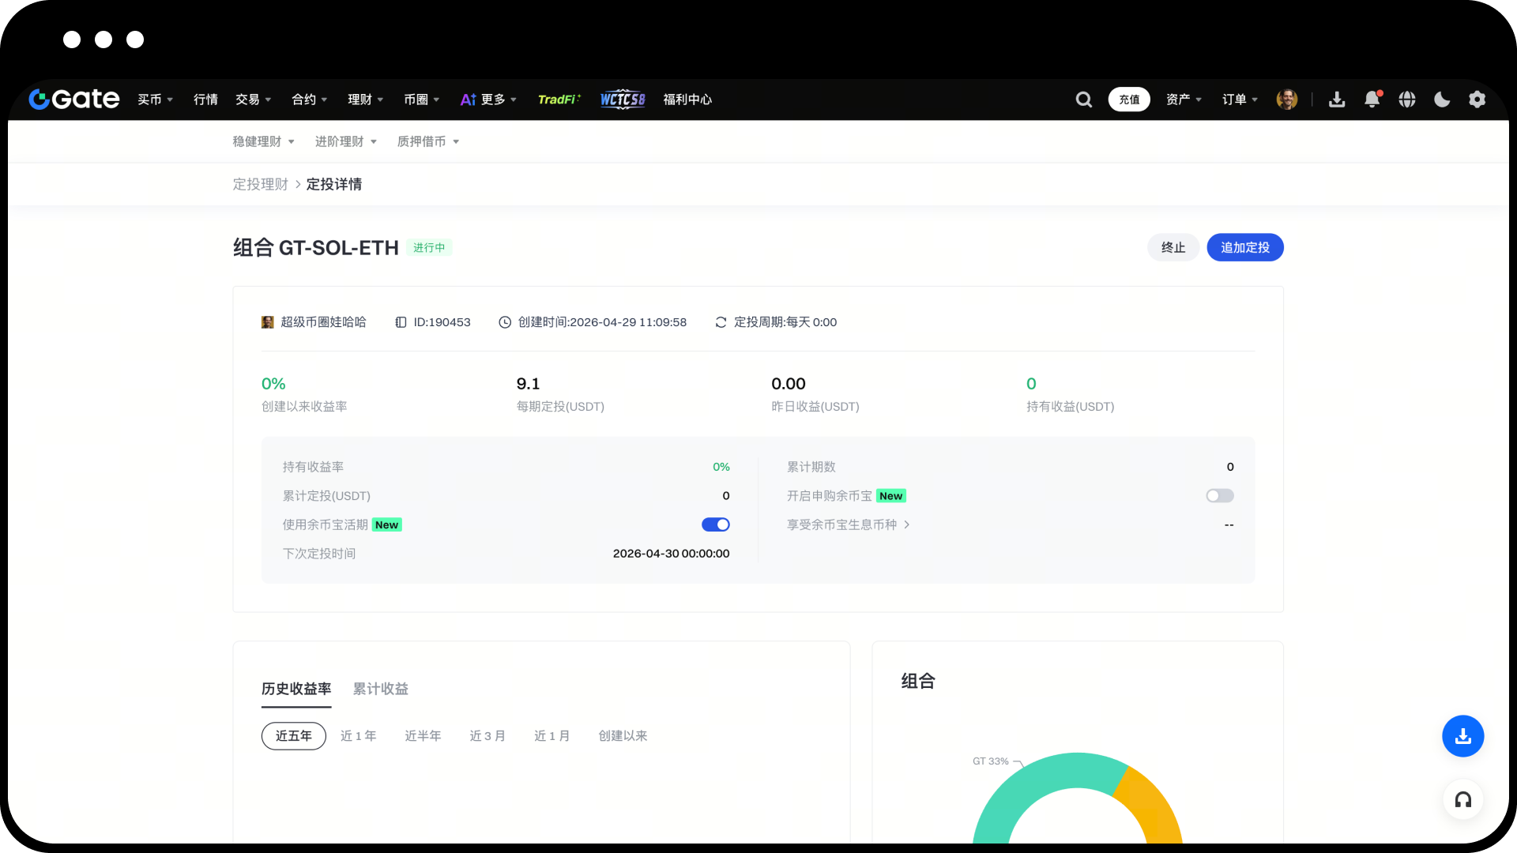Click the GT 33% chart label

(991, 761)
